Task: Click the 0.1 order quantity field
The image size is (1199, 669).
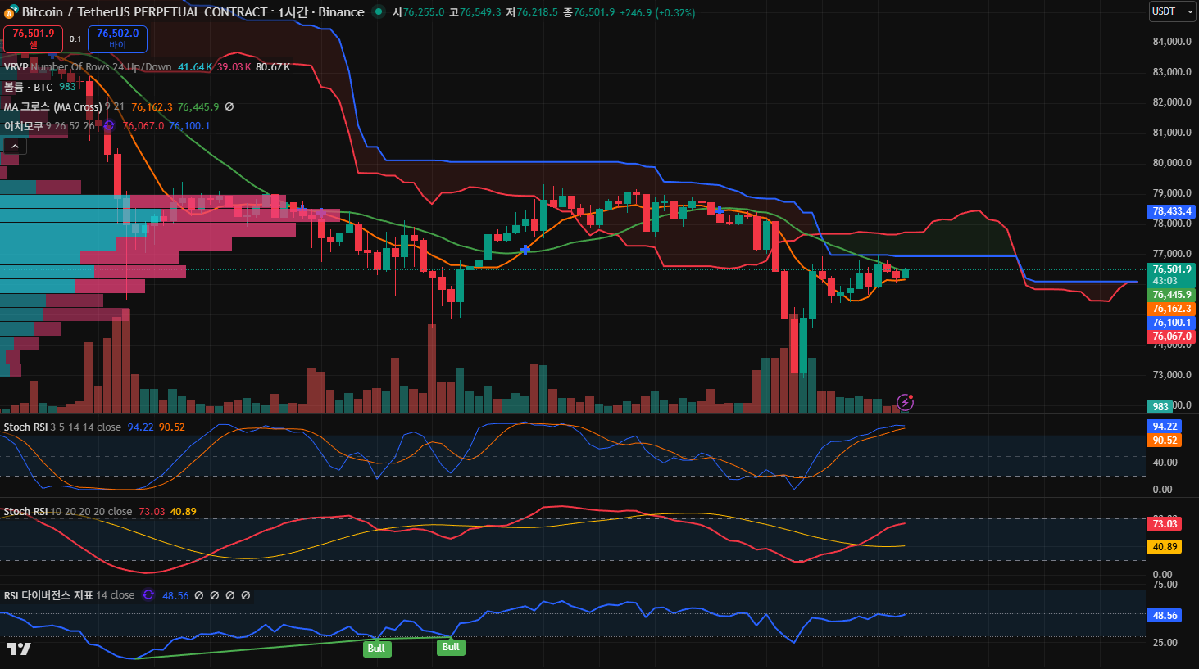Action: (75, 39)
